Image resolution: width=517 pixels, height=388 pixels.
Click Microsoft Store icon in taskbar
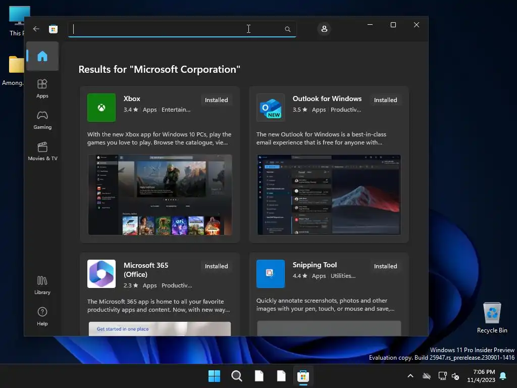pyautogui.click(x=303, y=376)
